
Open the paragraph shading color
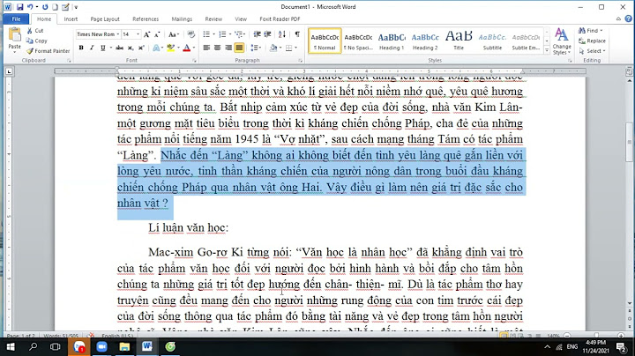273,48
